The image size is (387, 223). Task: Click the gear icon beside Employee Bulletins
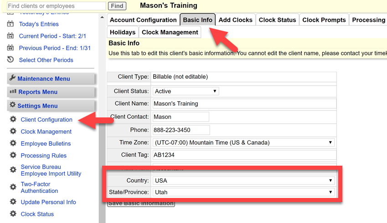(13, 144)
